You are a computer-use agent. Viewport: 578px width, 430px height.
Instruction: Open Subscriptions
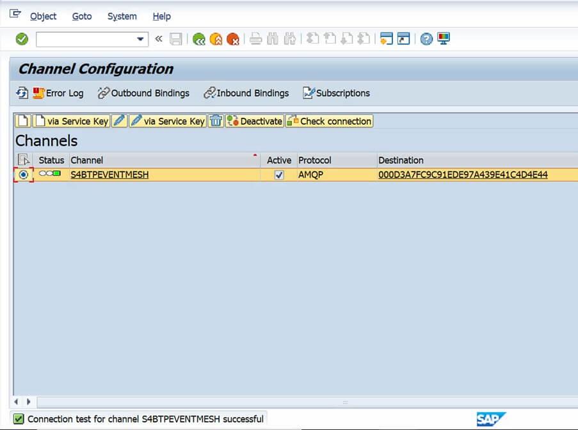coord(336,93)
